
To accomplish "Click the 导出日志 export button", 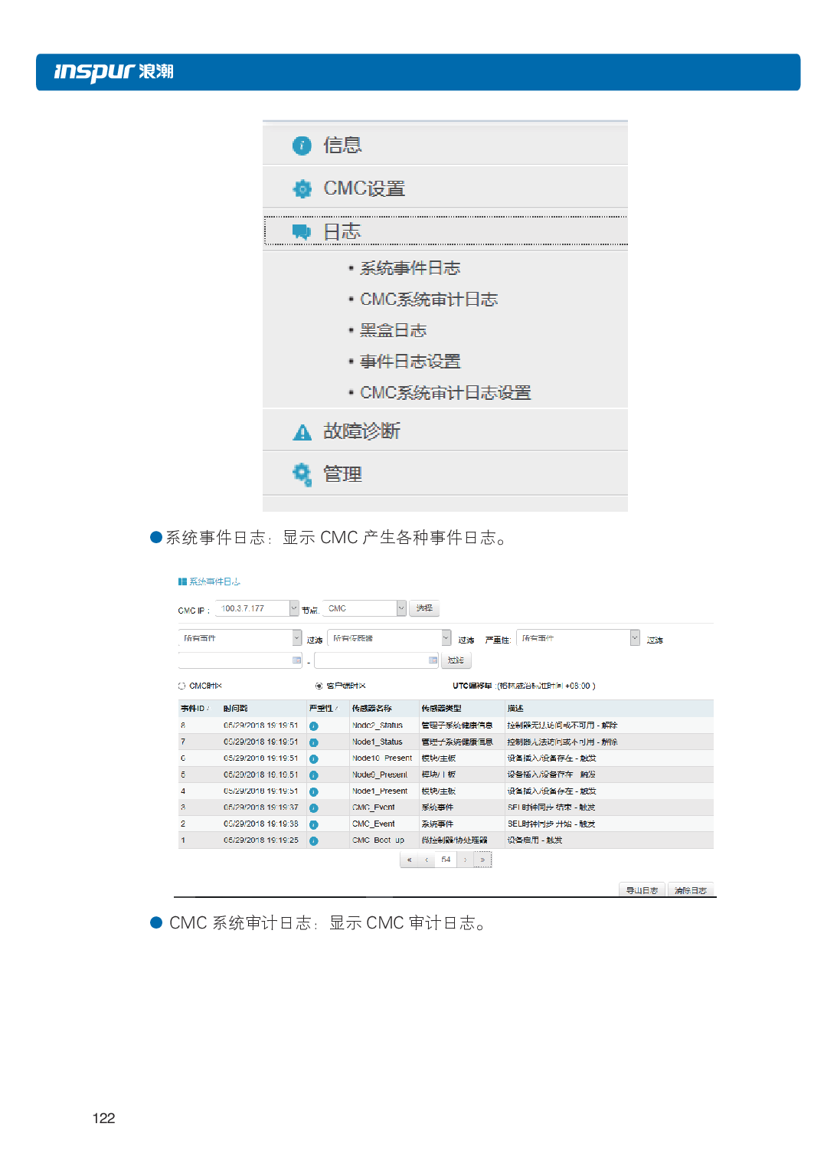I will coord(642,890).
